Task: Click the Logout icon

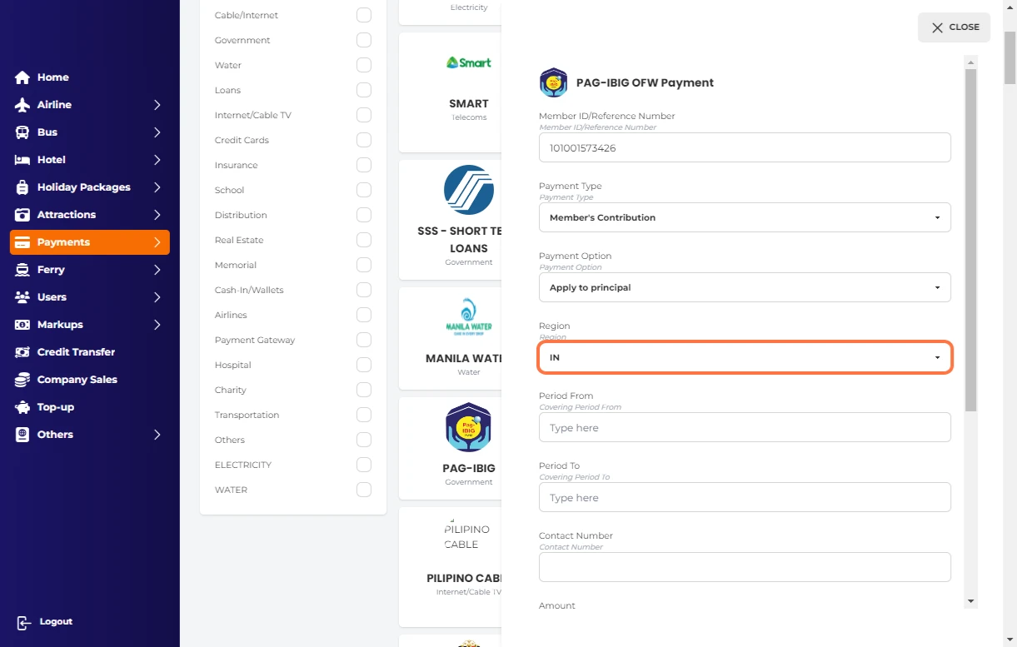Action: [x=24, y=622]
